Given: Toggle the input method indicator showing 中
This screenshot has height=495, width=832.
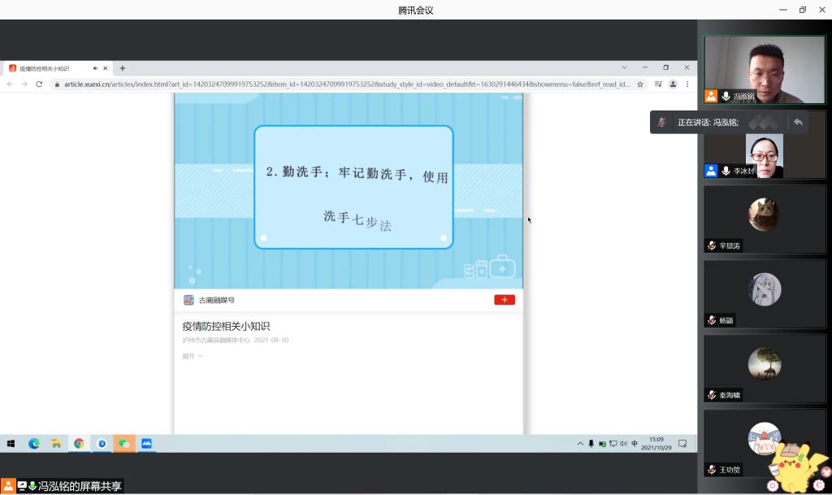Looking at the screenshot, I should coord(634,444).
